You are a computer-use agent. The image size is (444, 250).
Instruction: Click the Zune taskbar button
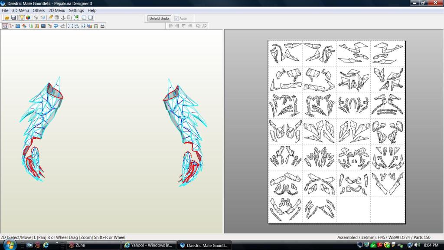click(x=93, y=245)
